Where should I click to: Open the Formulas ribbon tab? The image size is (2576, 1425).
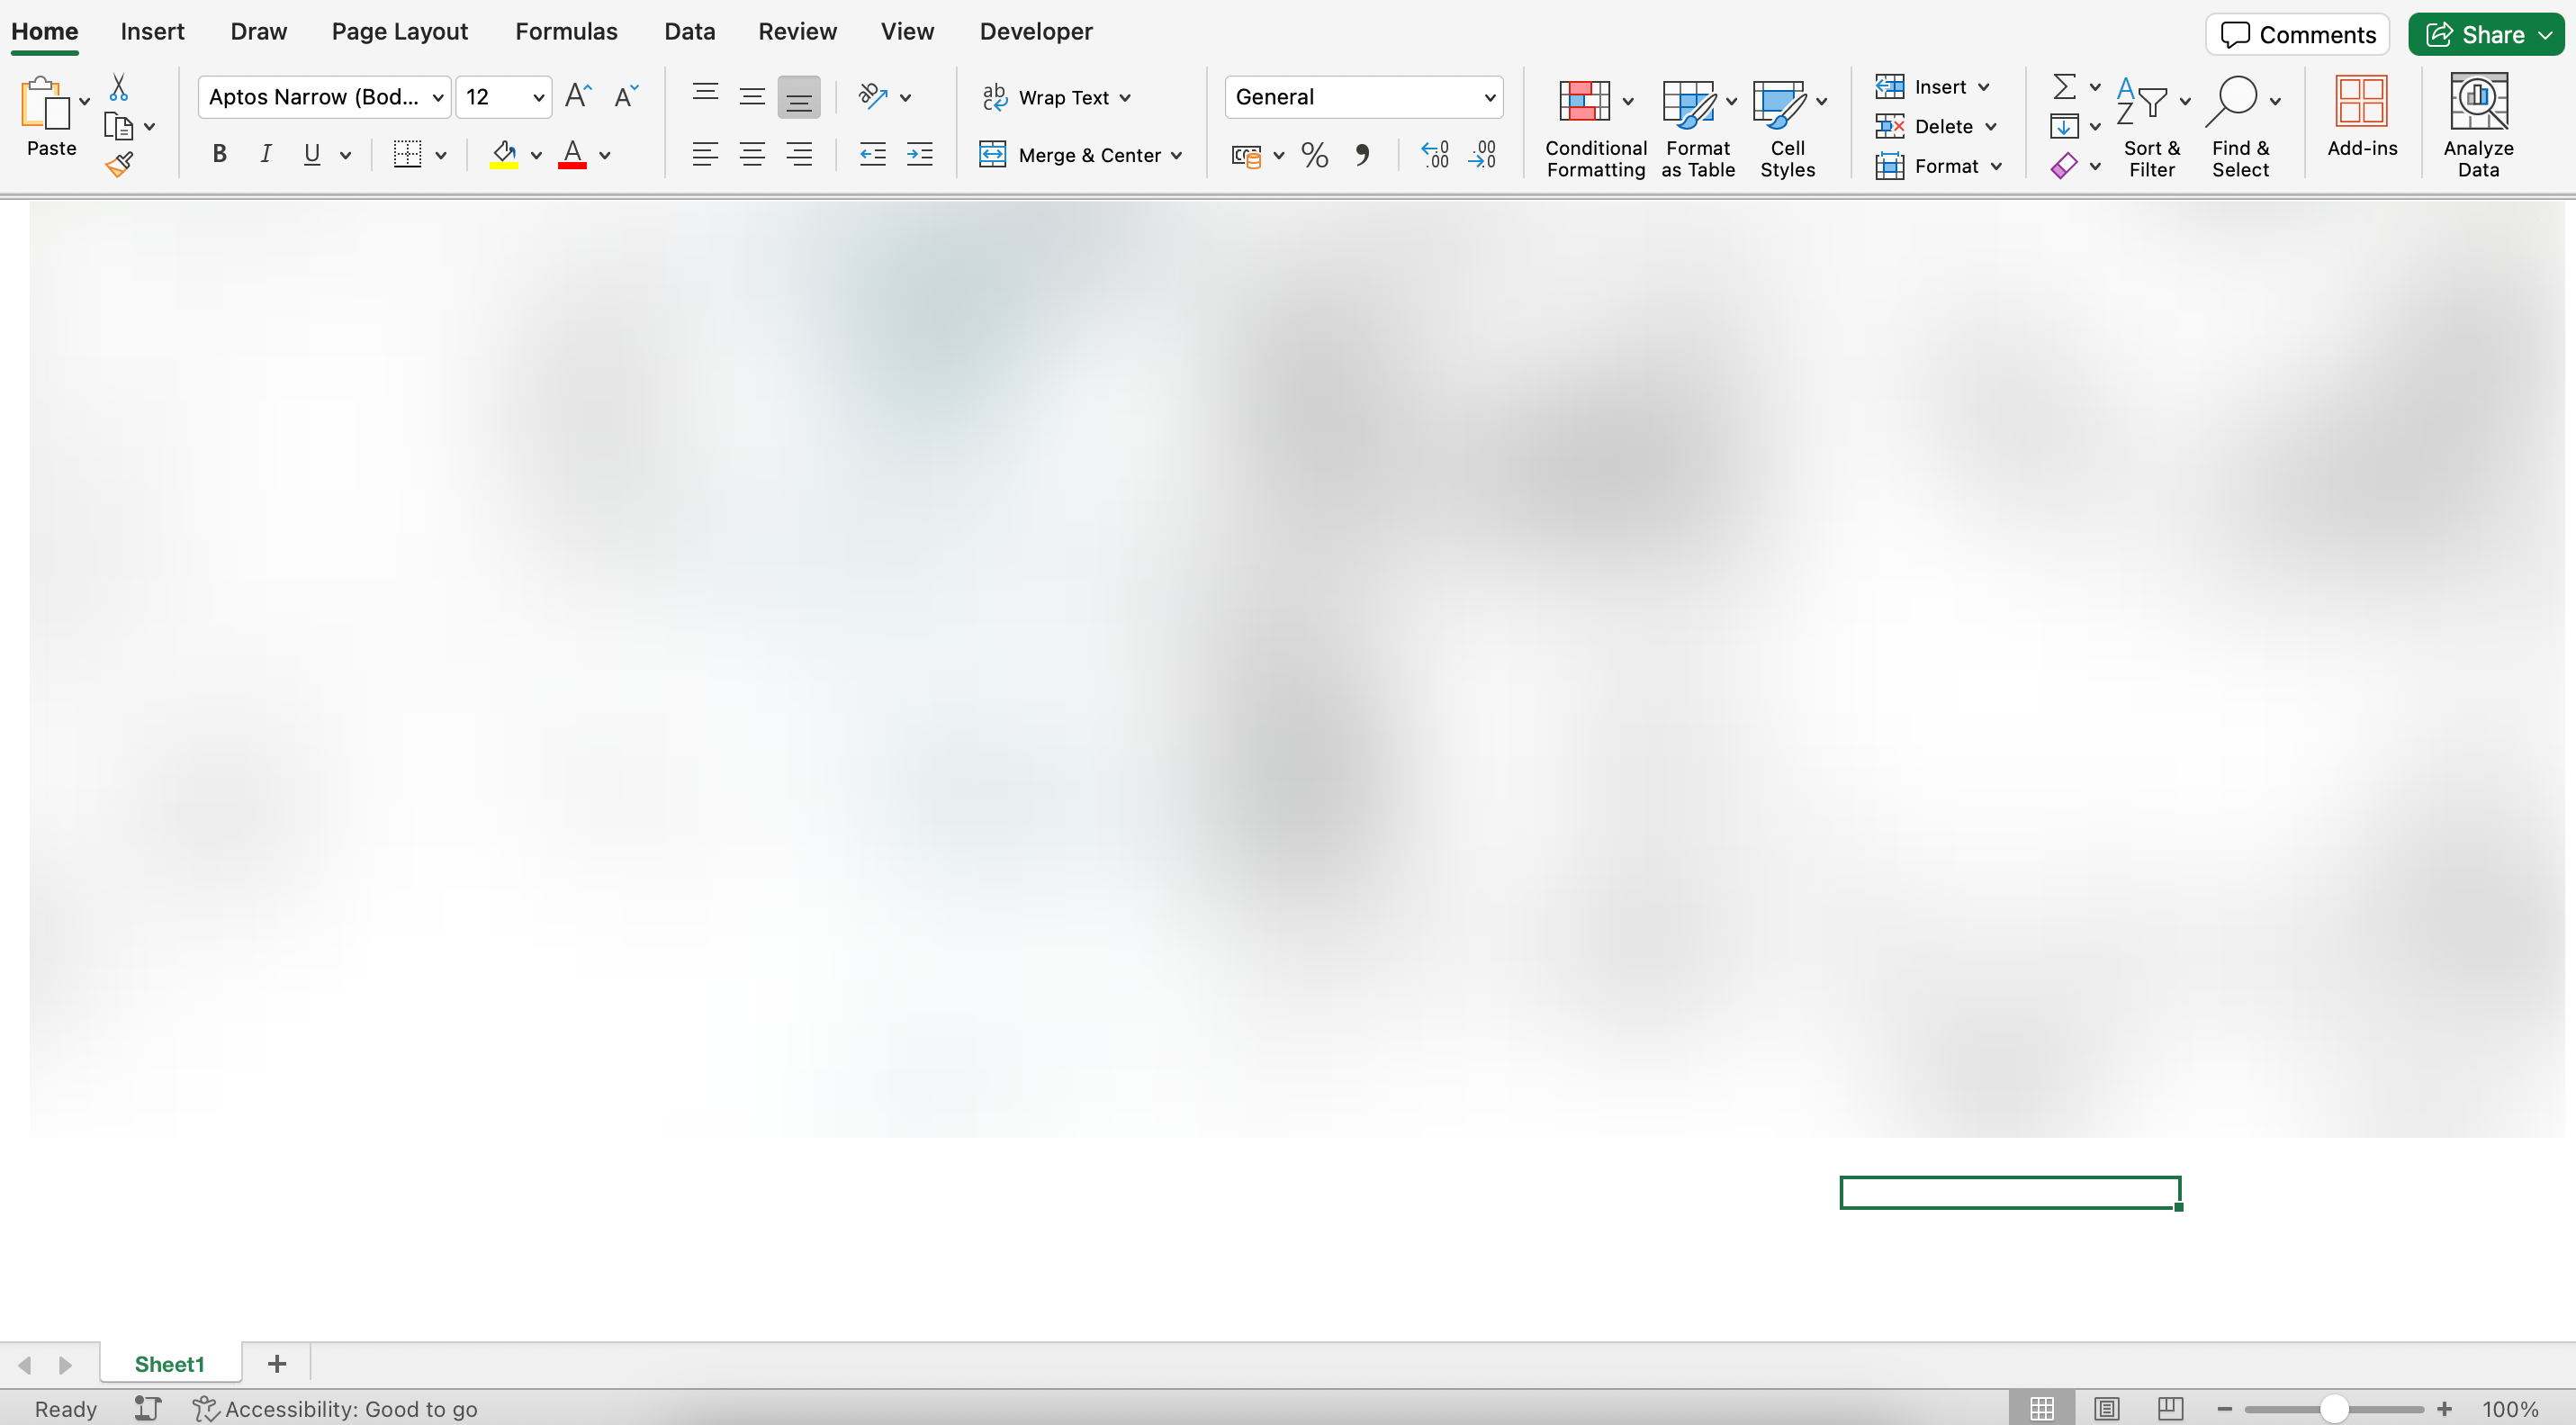(x=566, y=32)
